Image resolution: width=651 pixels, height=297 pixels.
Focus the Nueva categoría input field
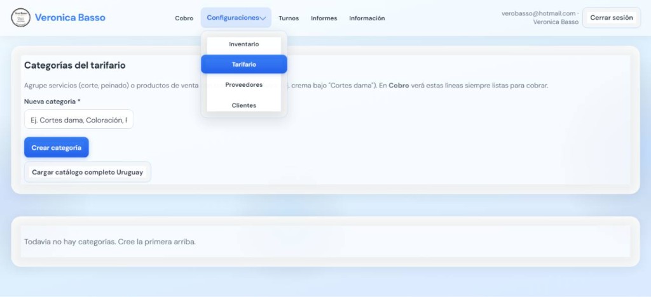point(79,119)
